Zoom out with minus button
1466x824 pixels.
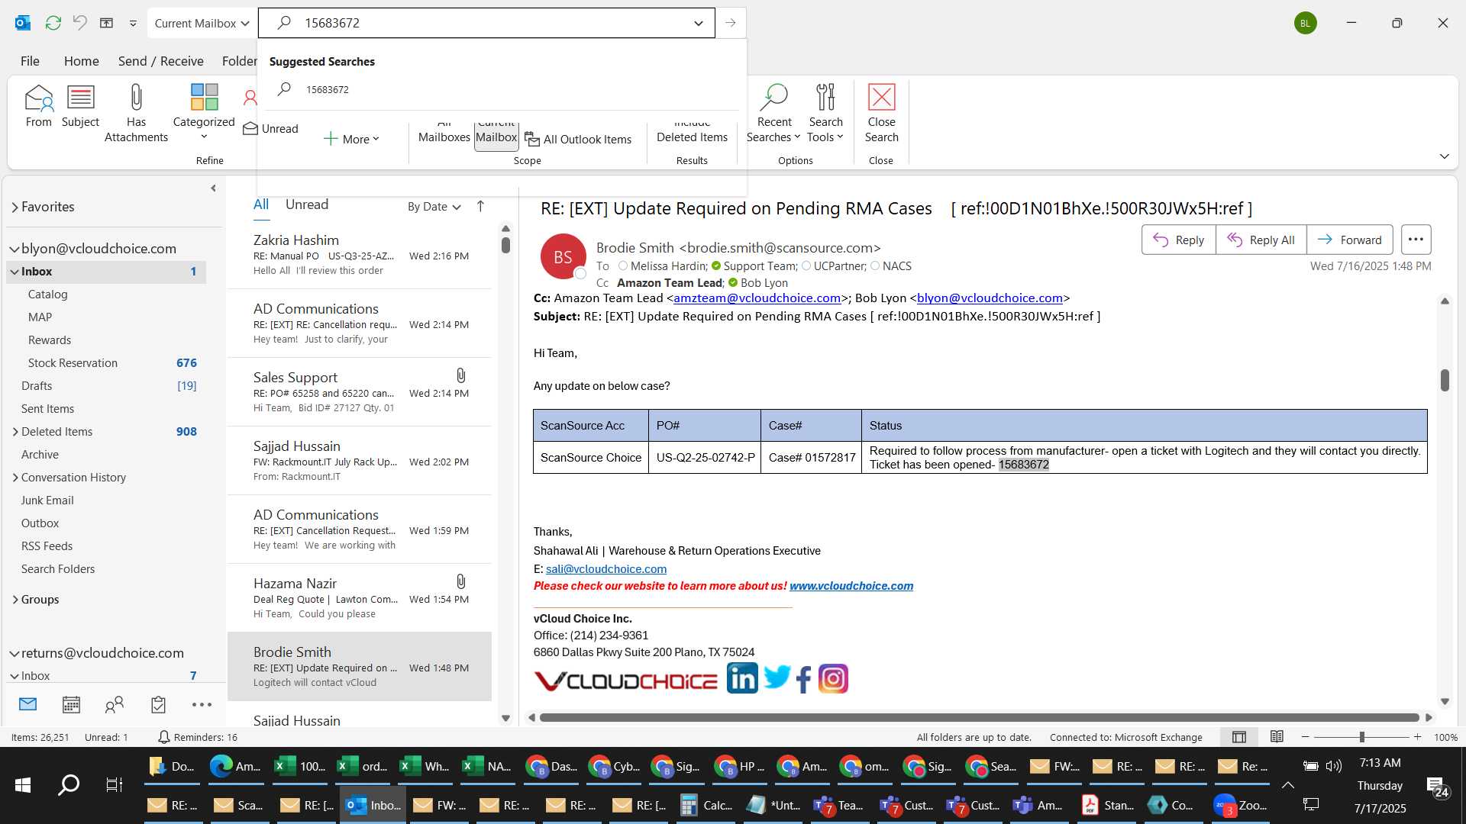coord(1305,737)
